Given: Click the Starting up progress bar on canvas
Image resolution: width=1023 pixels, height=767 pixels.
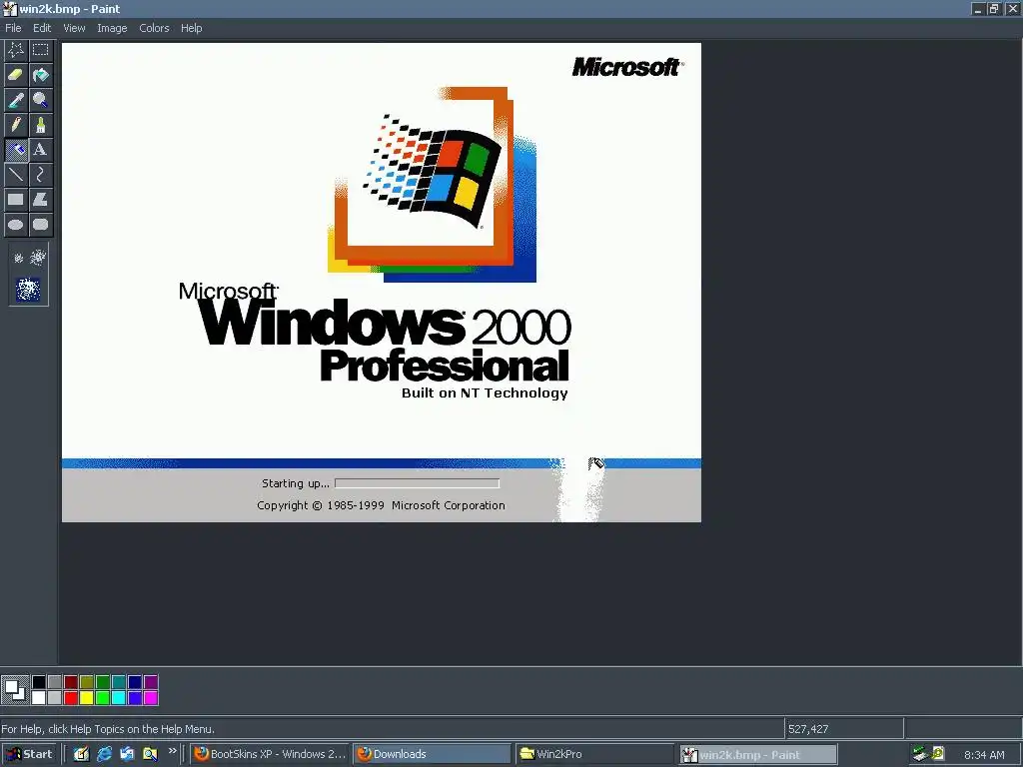Looking at the screenshot, I should coord(417,483).
